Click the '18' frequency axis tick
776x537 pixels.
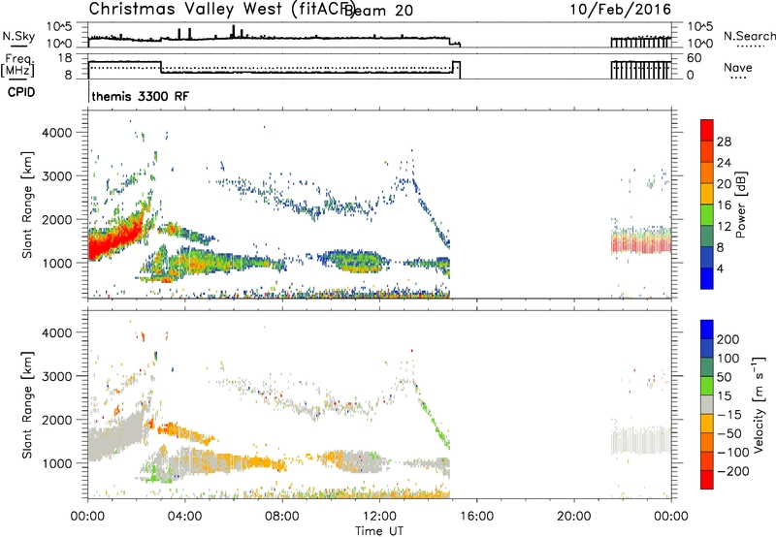(x=65, y=58)
